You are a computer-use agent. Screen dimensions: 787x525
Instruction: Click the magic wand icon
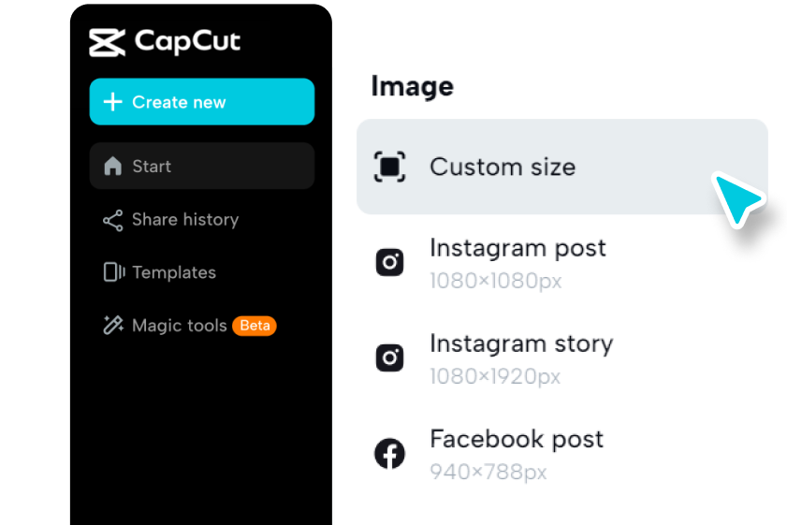tap(113, 326)
